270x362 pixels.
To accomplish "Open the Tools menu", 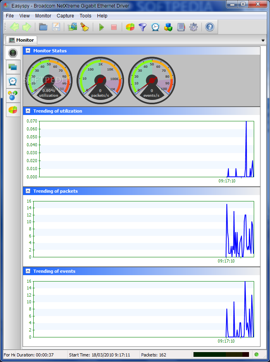I will (85, 16).
